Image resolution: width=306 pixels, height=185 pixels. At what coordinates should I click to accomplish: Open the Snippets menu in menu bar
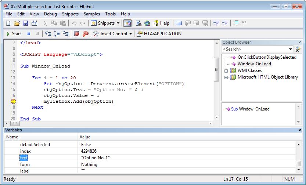point(70,14)
